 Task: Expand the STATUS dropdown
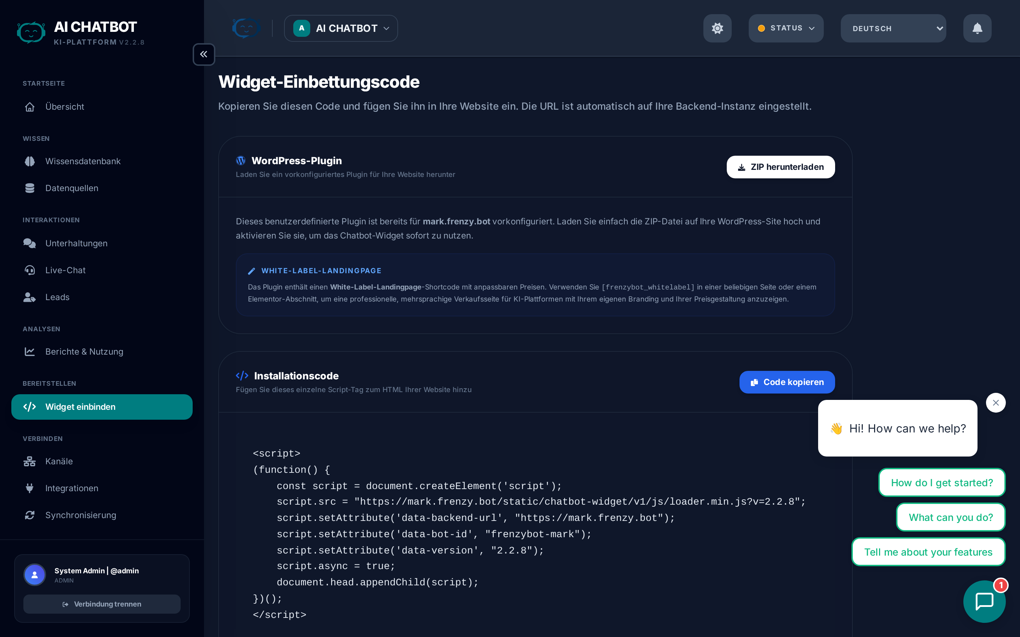[786, 28]
